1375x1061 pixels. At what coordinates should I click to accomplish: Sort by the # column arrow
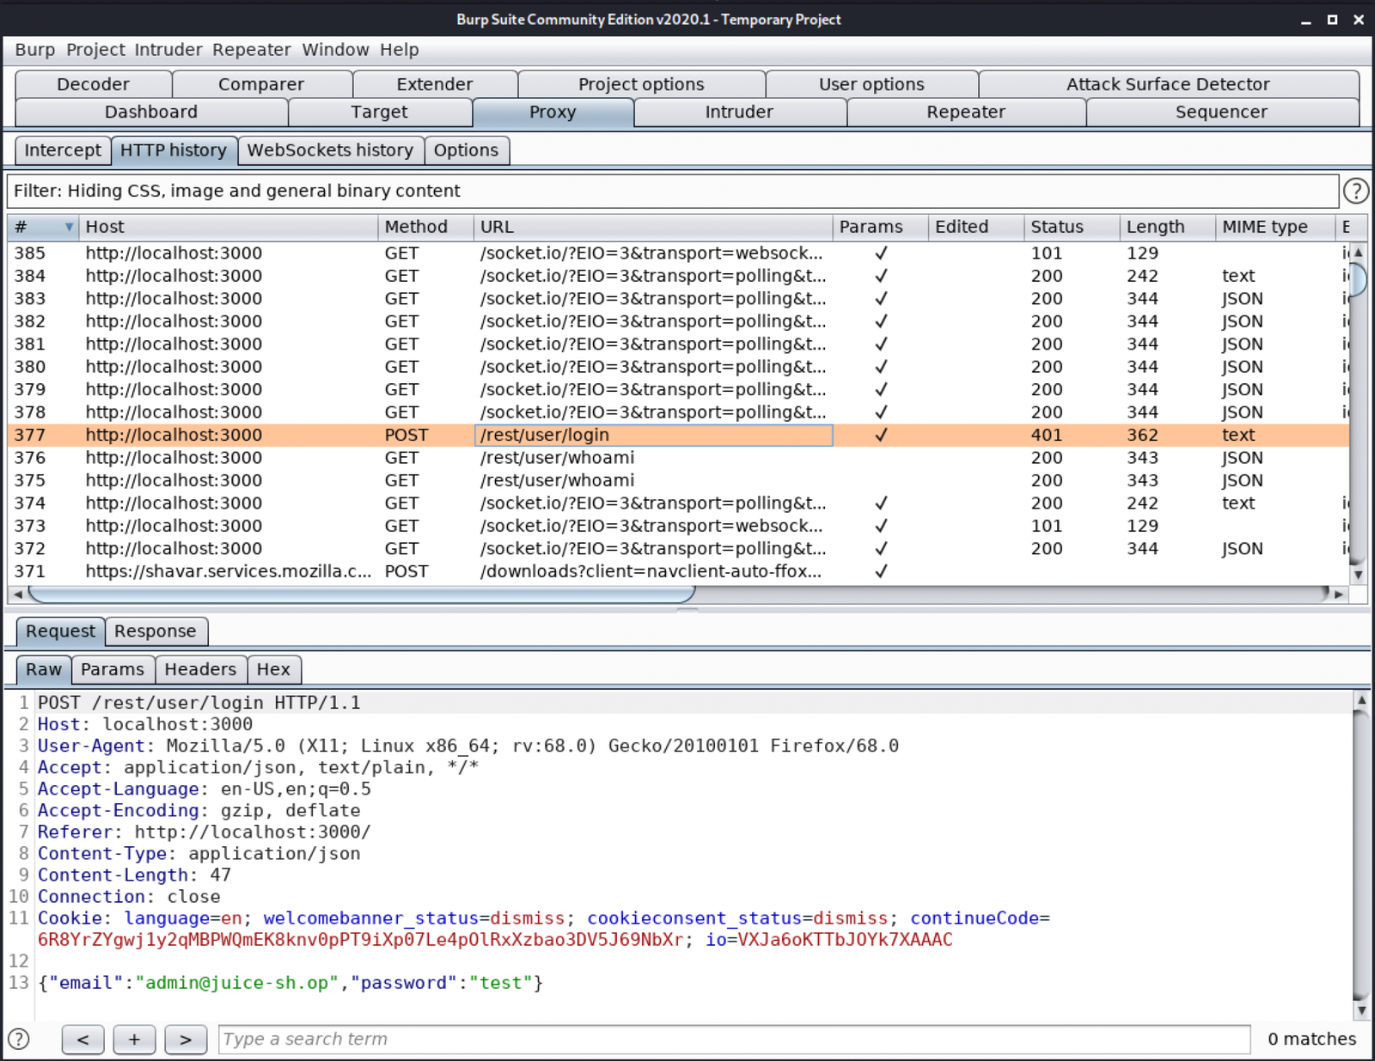[x=69, y=227]
